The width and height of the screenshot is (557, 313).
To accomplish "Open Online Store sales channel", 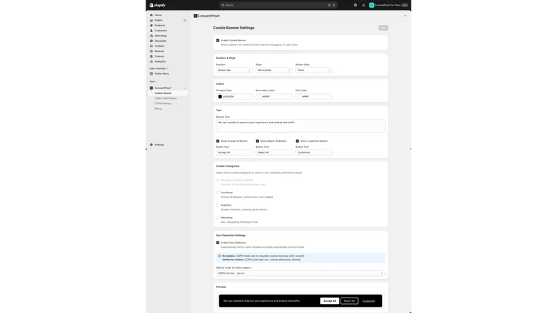I will tap(162, 74).
